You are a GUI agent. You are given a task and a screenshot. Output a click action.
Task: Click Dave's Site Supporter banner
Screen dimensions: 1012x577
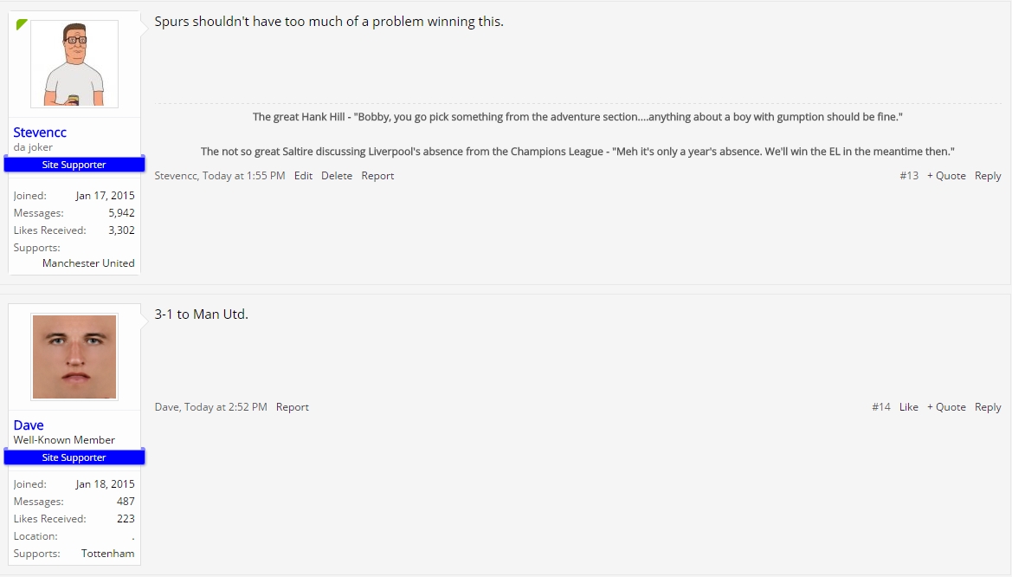click(x=74, y=457)
